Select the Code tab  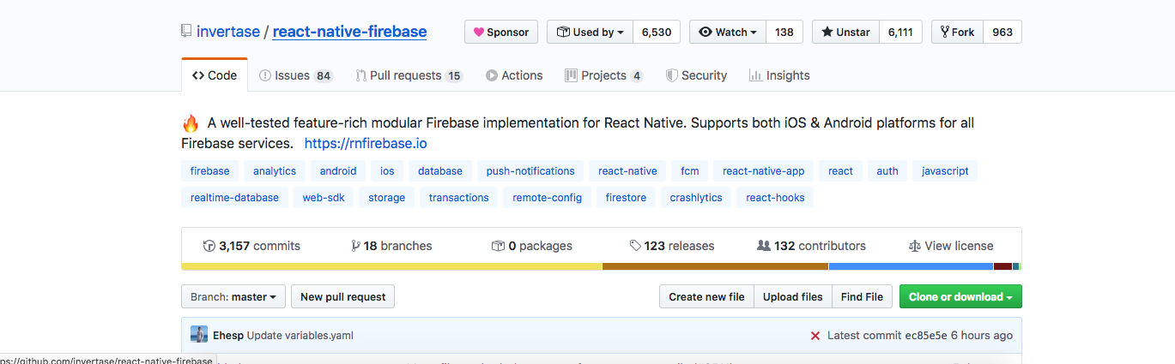point(215,75)
